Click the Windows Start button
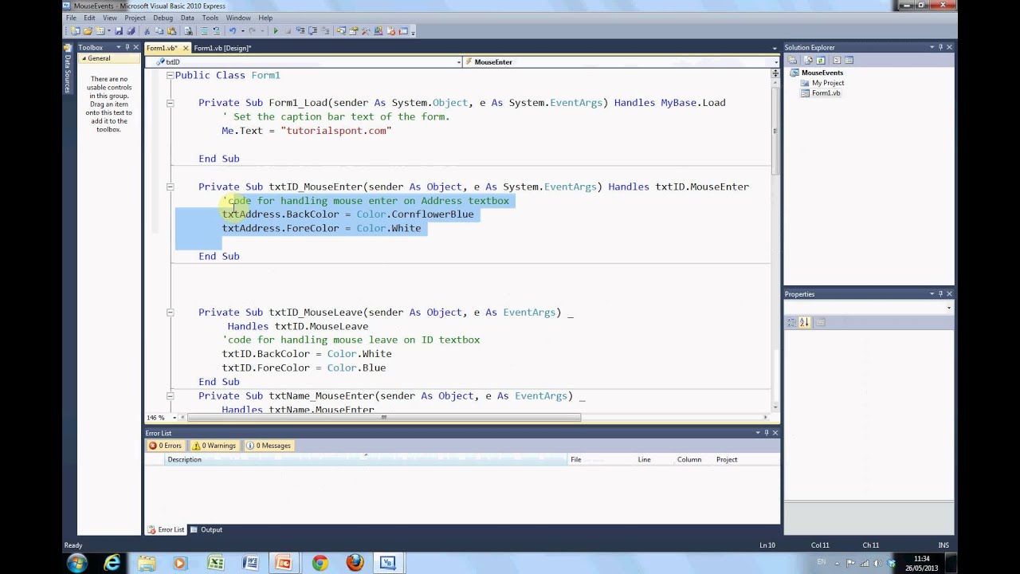The width and height of the screenshot is (1020, 574). point(77,563)
